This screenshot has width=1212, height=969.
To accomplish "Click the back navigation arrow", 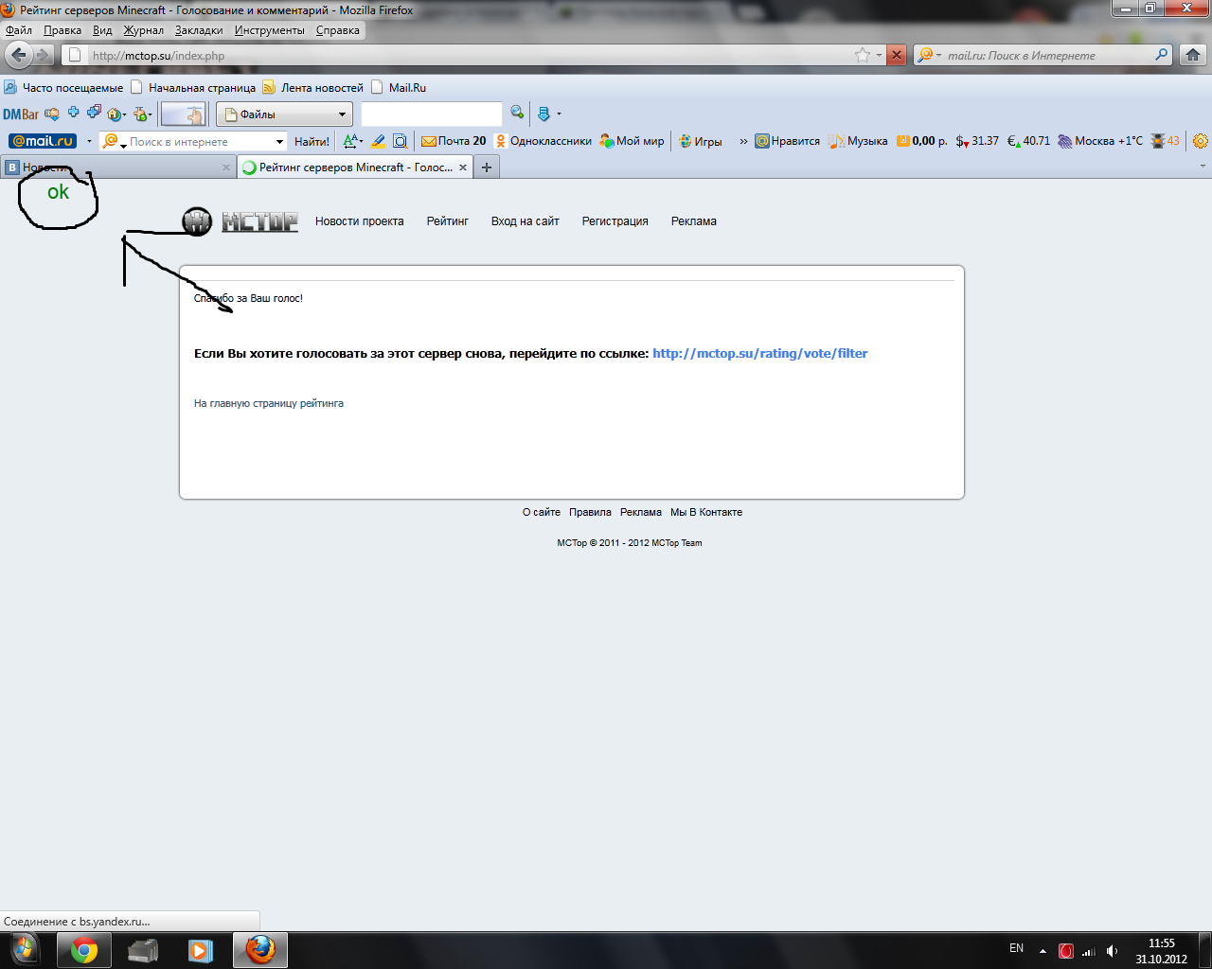I will tap(19, 55).
